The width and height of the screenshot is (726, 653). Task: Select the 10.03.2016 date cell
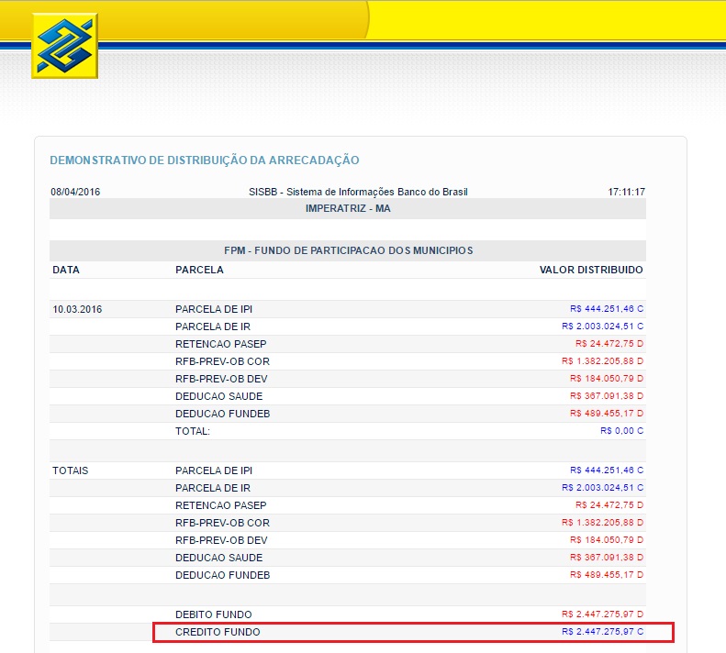tap(77, 309)
